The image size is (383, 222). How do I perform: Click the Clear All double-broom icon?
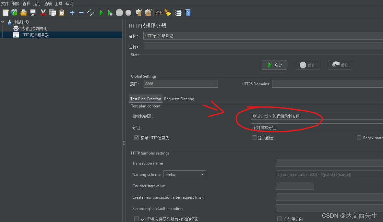pyautogui.click(x=148, y=13)
